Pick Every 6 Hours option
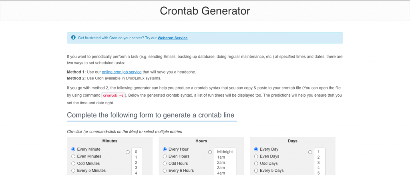The width and height of the screenshot is (410, 175). (x=165, y=171)
